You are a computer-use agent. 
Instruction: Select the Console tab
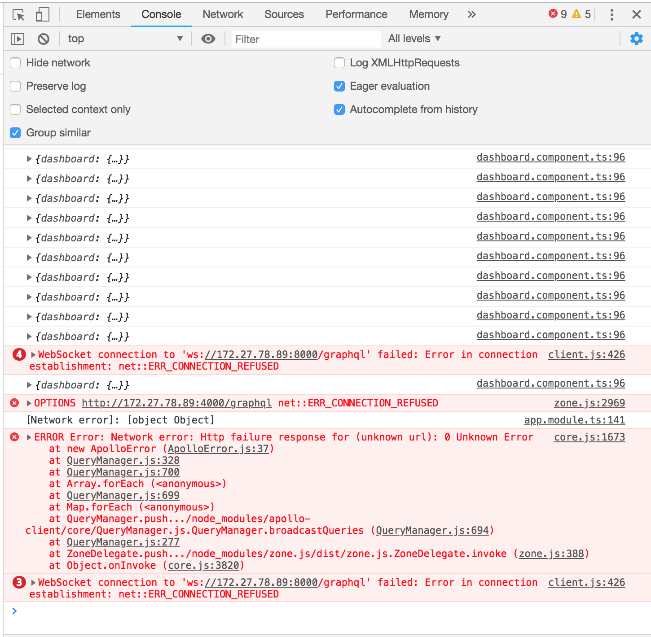click(x=161, y=14)
